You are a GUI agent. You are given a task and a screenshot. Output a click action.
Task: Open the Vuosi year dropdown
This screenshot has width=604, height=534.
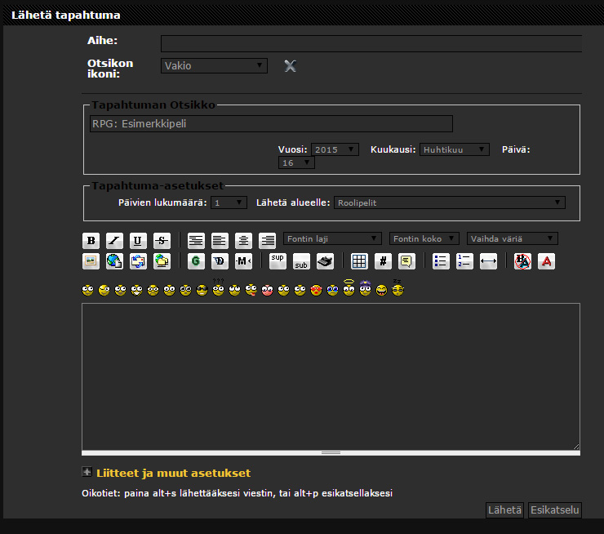click(x=335, y=149)
